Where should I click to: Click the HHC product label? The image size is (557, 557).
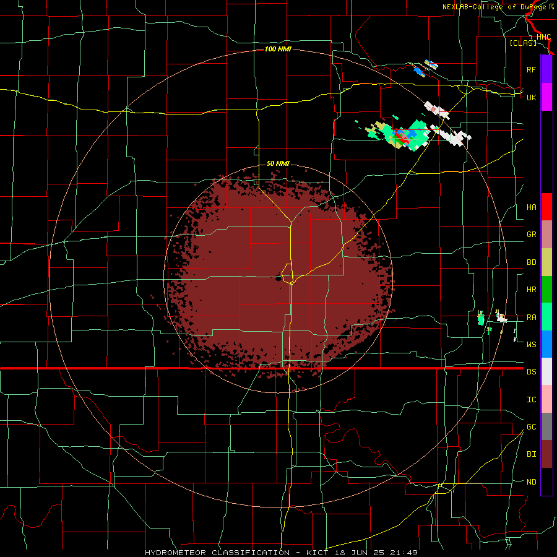(x=543, y=37)
